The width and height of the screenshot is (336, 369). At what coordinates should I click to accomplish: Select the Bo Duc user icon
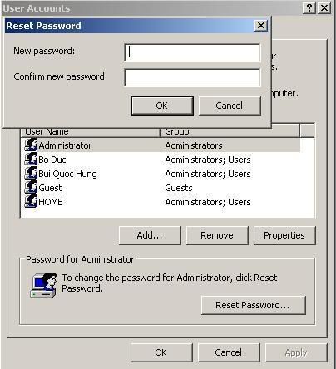[x=31, y=159]
